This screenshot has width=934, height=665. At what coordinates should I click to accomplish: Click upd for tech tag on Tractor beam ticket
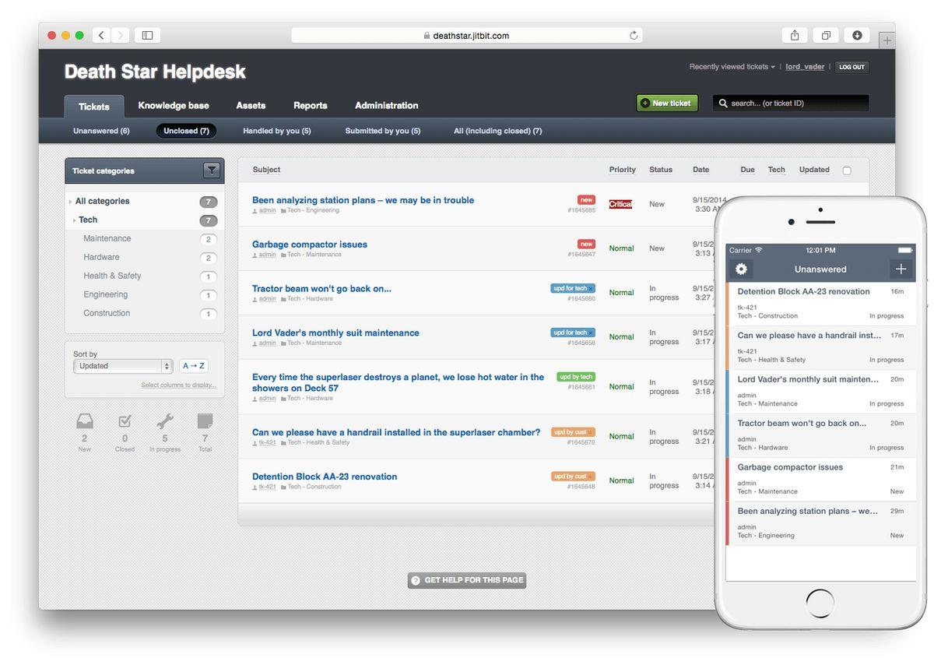pyautogui.click(x=573, y=288)
